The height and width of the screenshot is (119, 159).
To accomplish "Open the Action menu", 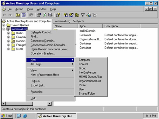I will click(x=19, y=9).
